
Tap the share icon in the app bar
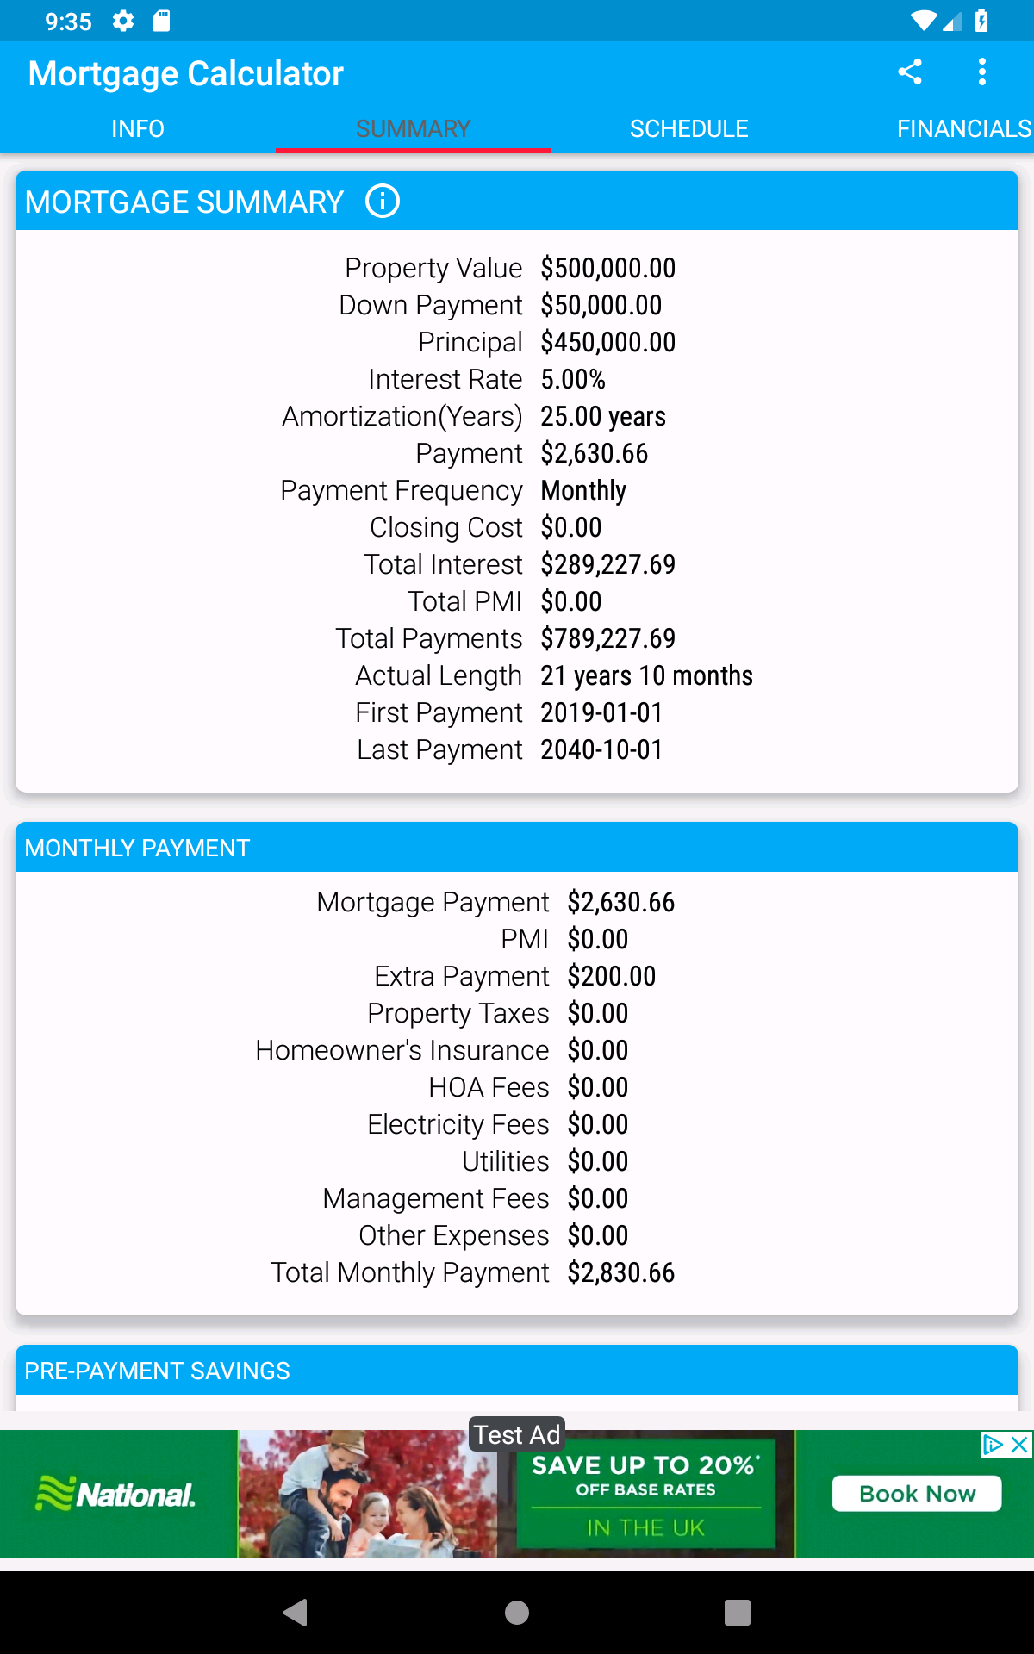910,72
